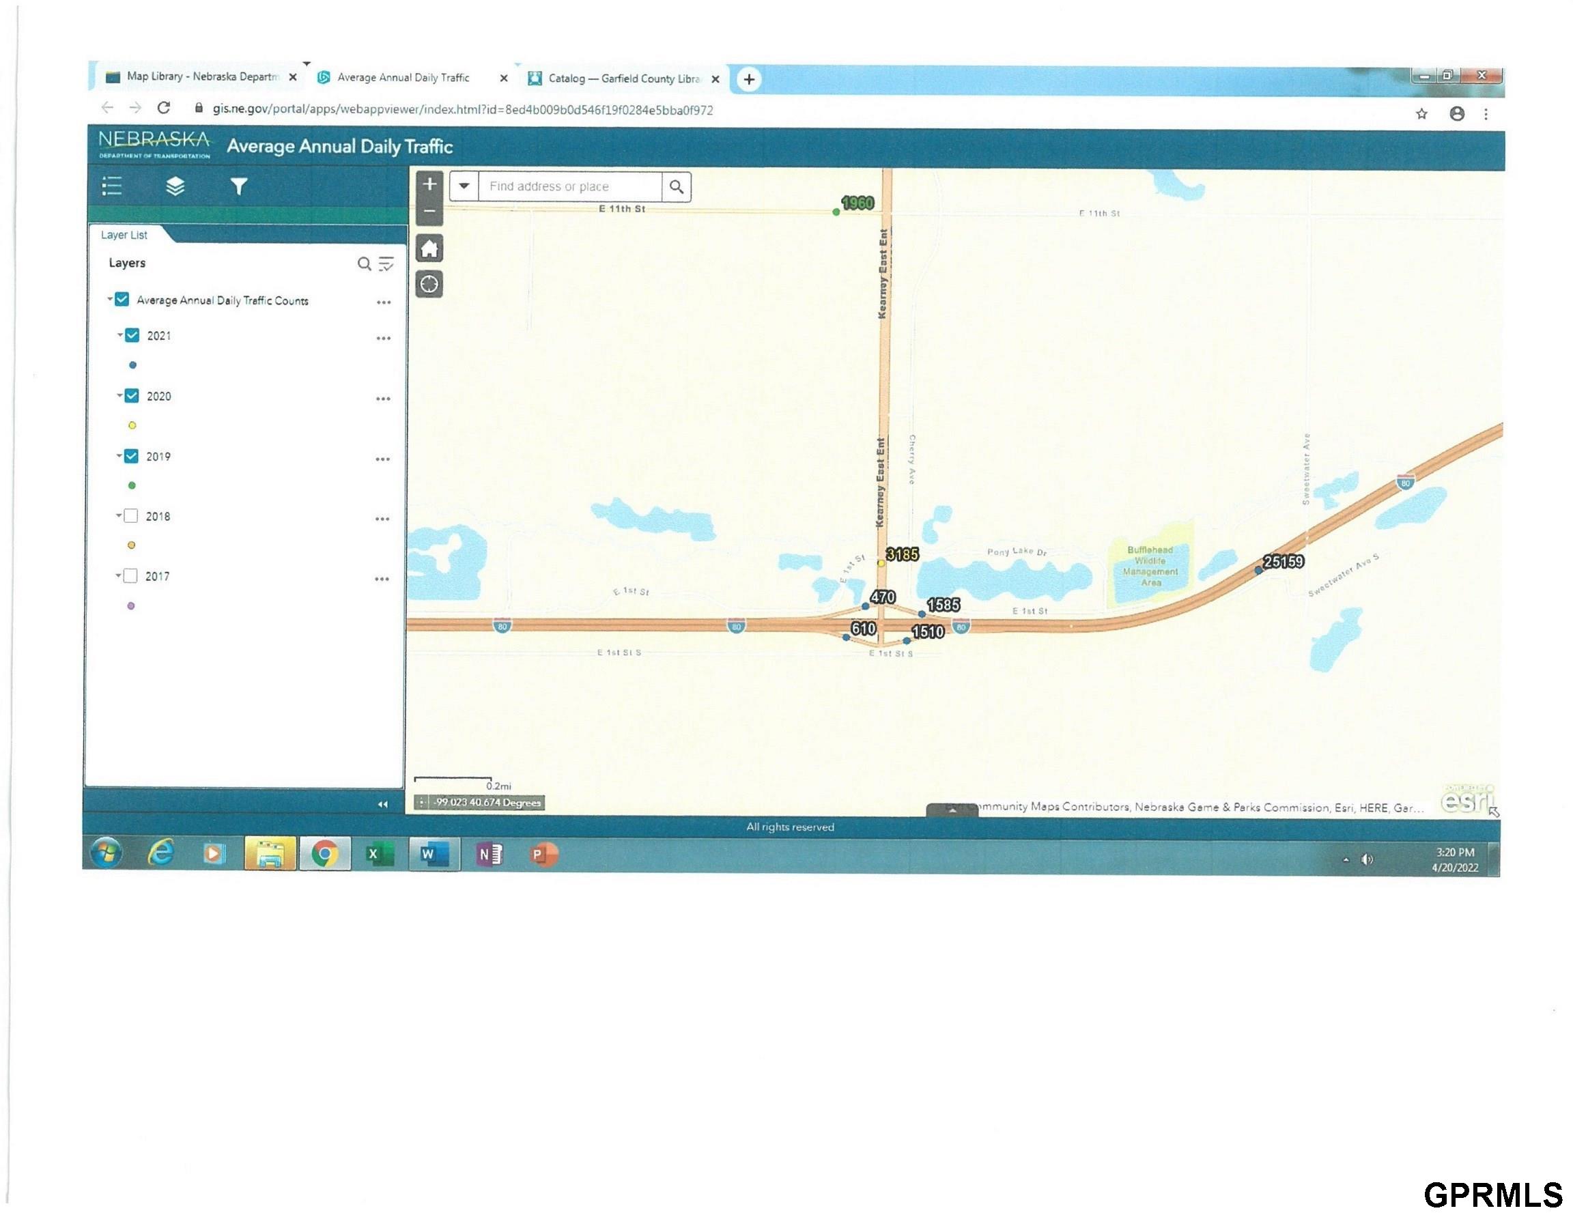Switch to Catalog Garfield County tab
The height and width of the screenshot is (1215, 1573).
[619, 78]
